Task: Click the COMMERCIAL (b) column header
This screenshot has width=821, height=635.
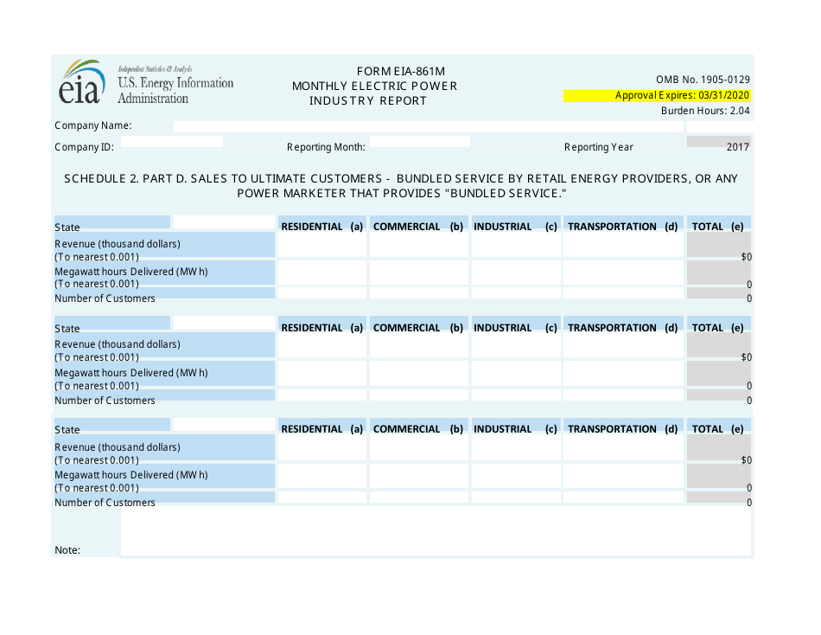Action: 418,226
